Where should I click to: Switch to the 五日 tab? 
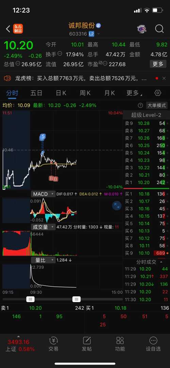36,93
